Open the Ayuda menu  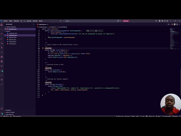pyautogui.click(x=40, y=21)
